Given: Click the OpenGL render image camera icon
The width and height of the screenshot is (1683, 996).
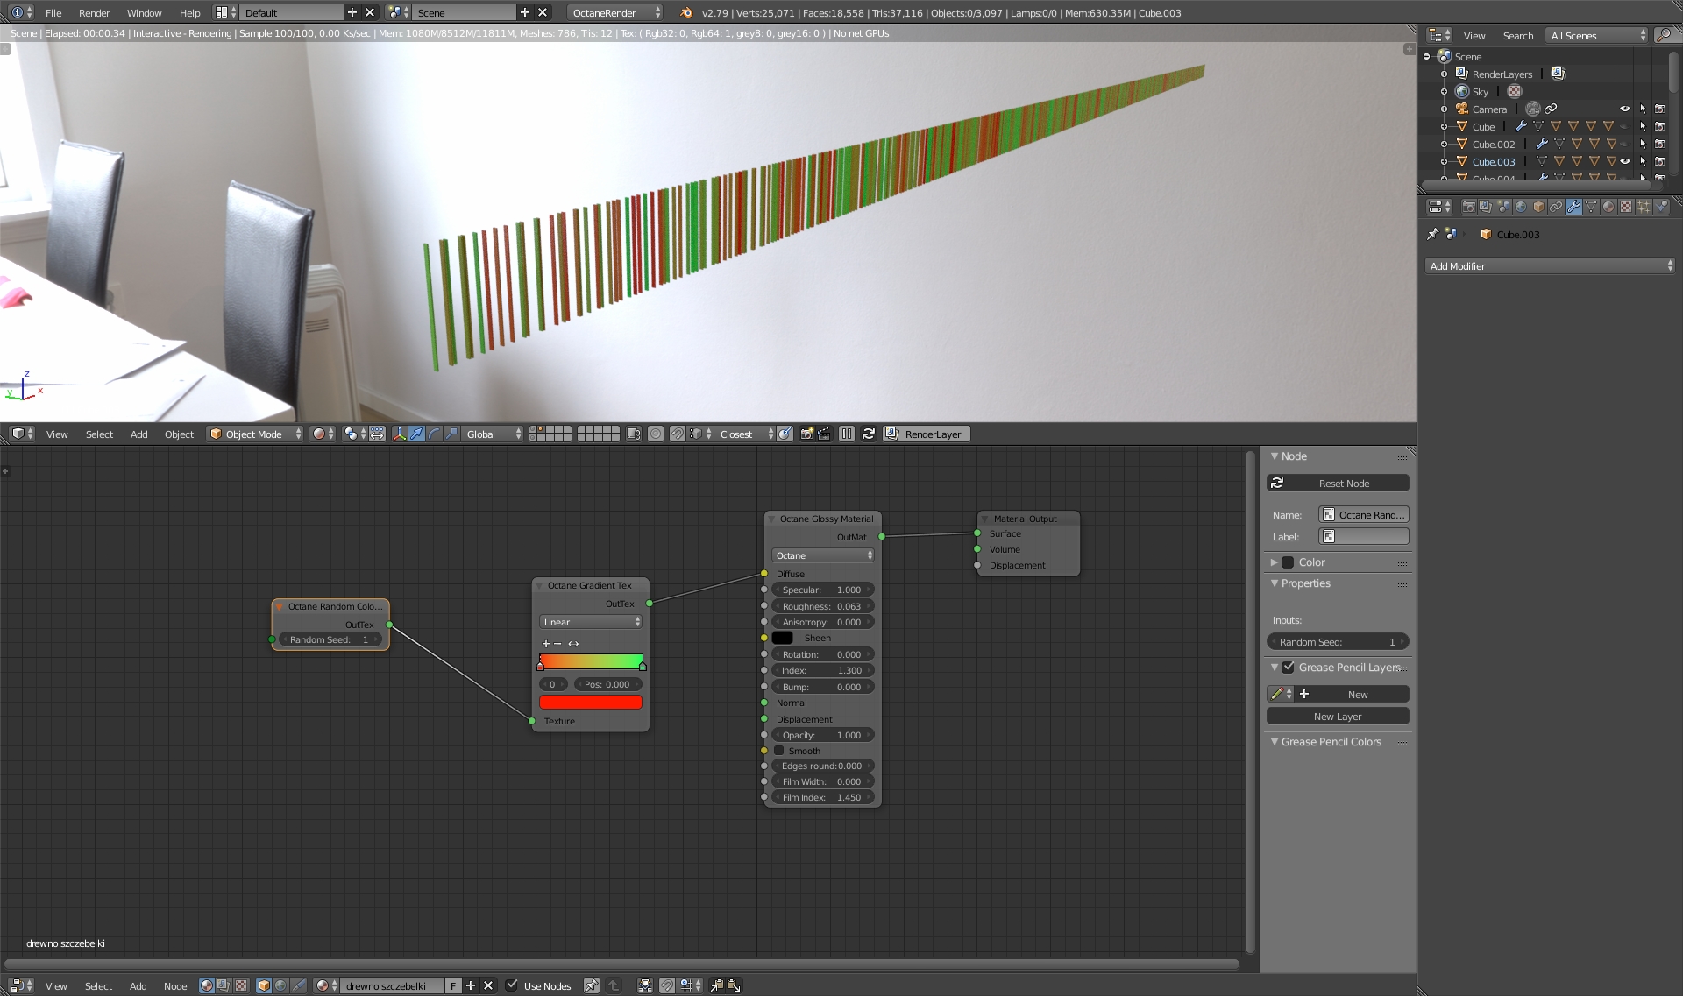Looking at the screenshot, I should coord(806,434).
